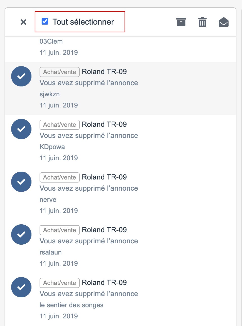Click the X to exit selection mode
The width and height of the screenshot is (242, 326).
[x=23, y=22]
